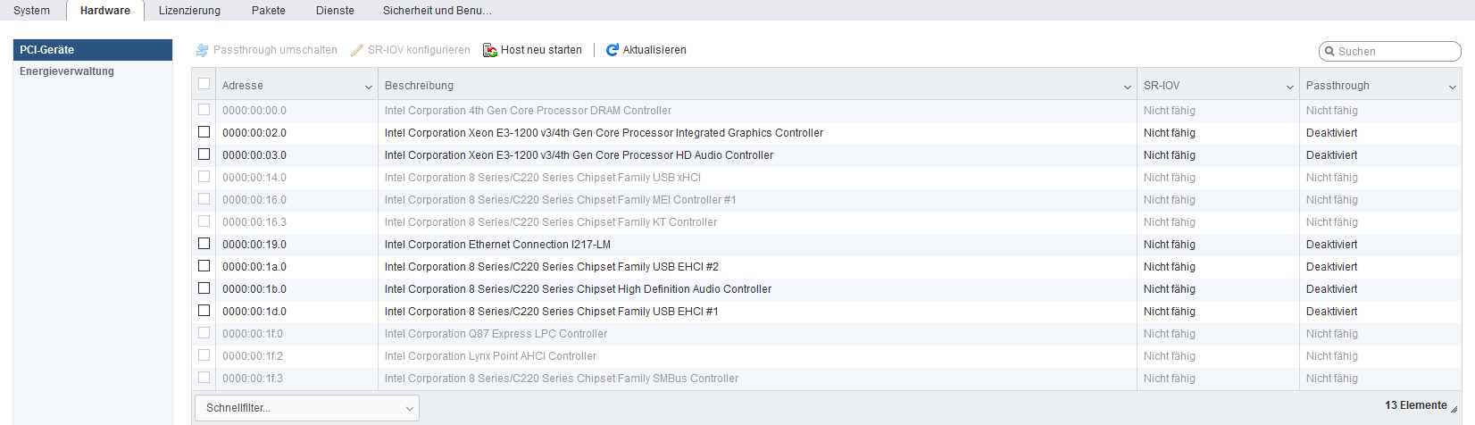Viewport: 1475px width, 425px height.
Task: Open the Passthrough column dropdown arrow
Action: coord(1453,87)
